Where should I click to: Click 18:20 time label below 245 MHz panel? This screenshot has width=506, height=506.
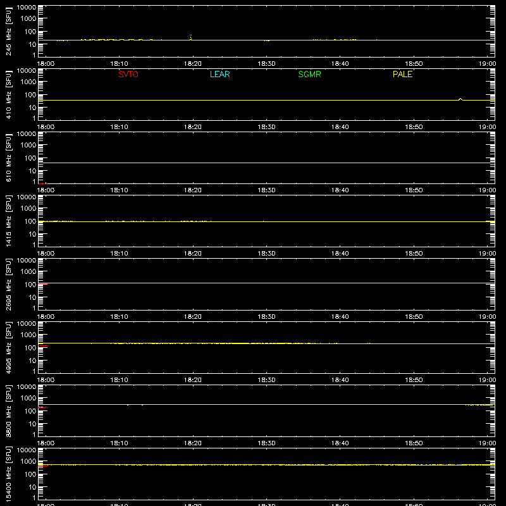tap(193, 64)
